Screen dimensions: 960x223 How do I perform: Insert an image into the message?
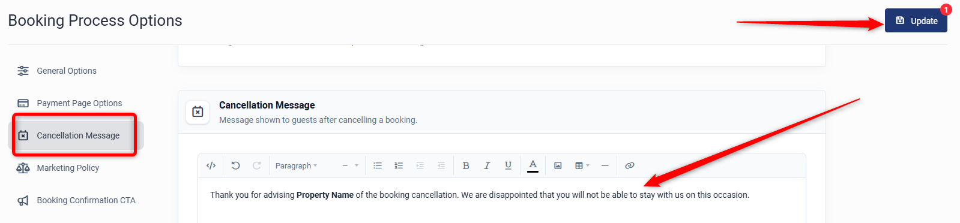[x=558, y=165]
